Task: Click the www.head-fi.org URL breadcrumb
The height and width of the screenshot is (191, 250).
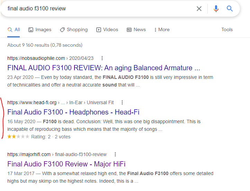Action: pyautogui.click(x=61, y=102)
